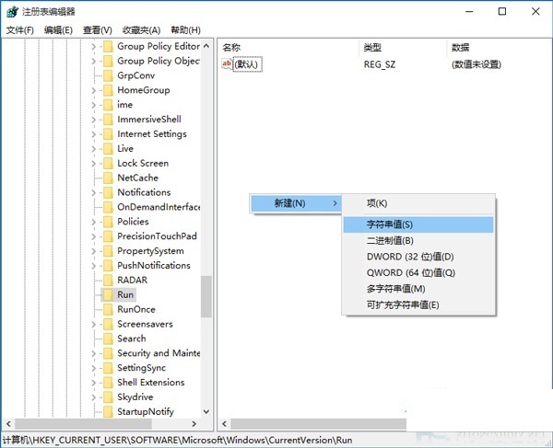Expand the Security and Maintenance key
The height and width of the screenshot is (448, 553).
(93, 353)
